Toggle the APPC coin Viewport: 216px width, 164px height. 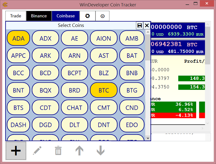pyautogui.click(x=18, y=55)
